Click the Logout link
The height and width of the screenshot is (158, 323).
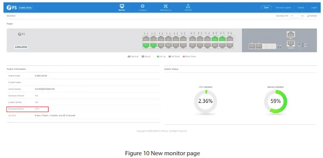pos(314,8)
